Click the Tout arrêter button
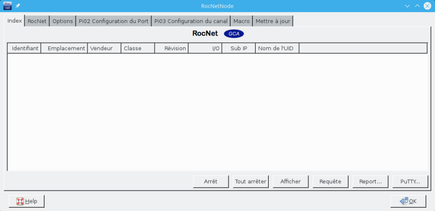435x211 pixels. 250,182
